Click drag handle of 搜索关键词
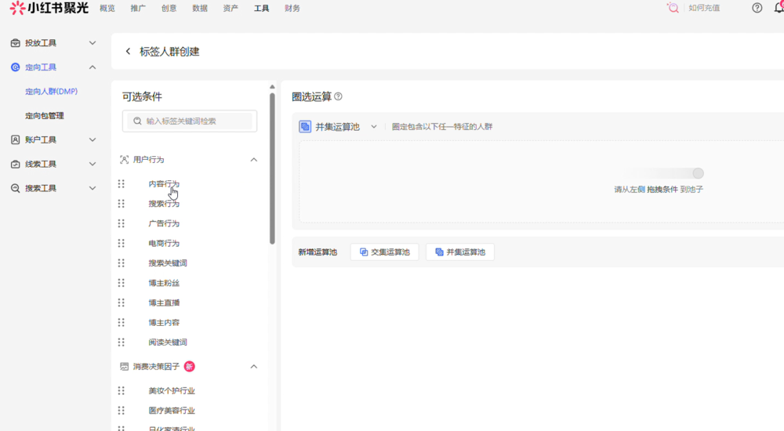 (x=121, y=263)
